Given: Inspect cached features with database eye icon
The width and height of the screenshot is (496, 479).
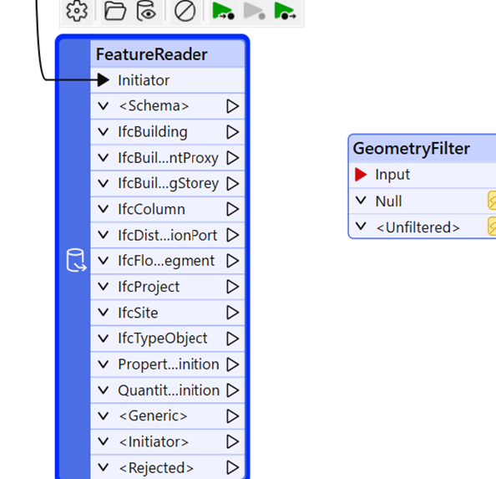Looking at the screenshot, I should pyautogui.click(x=146, y=11).
